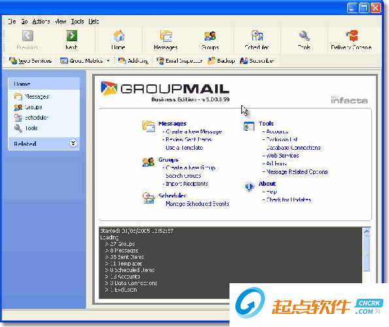The image size is (389, 327).
Task: Click the log panel scroll up arrow
Action: point(366,232)
